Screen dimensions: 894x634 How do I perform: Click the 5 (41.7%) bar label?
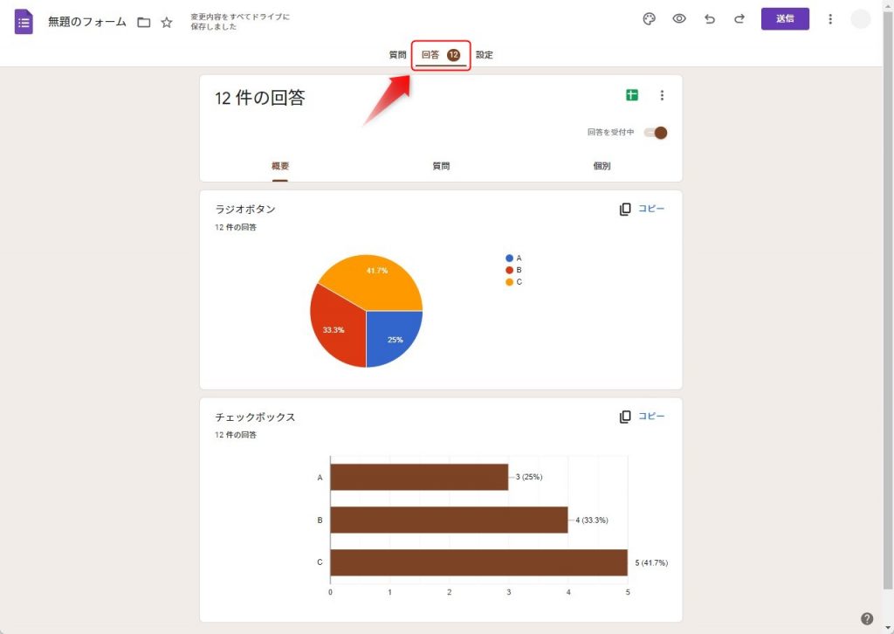coord(651,562)
